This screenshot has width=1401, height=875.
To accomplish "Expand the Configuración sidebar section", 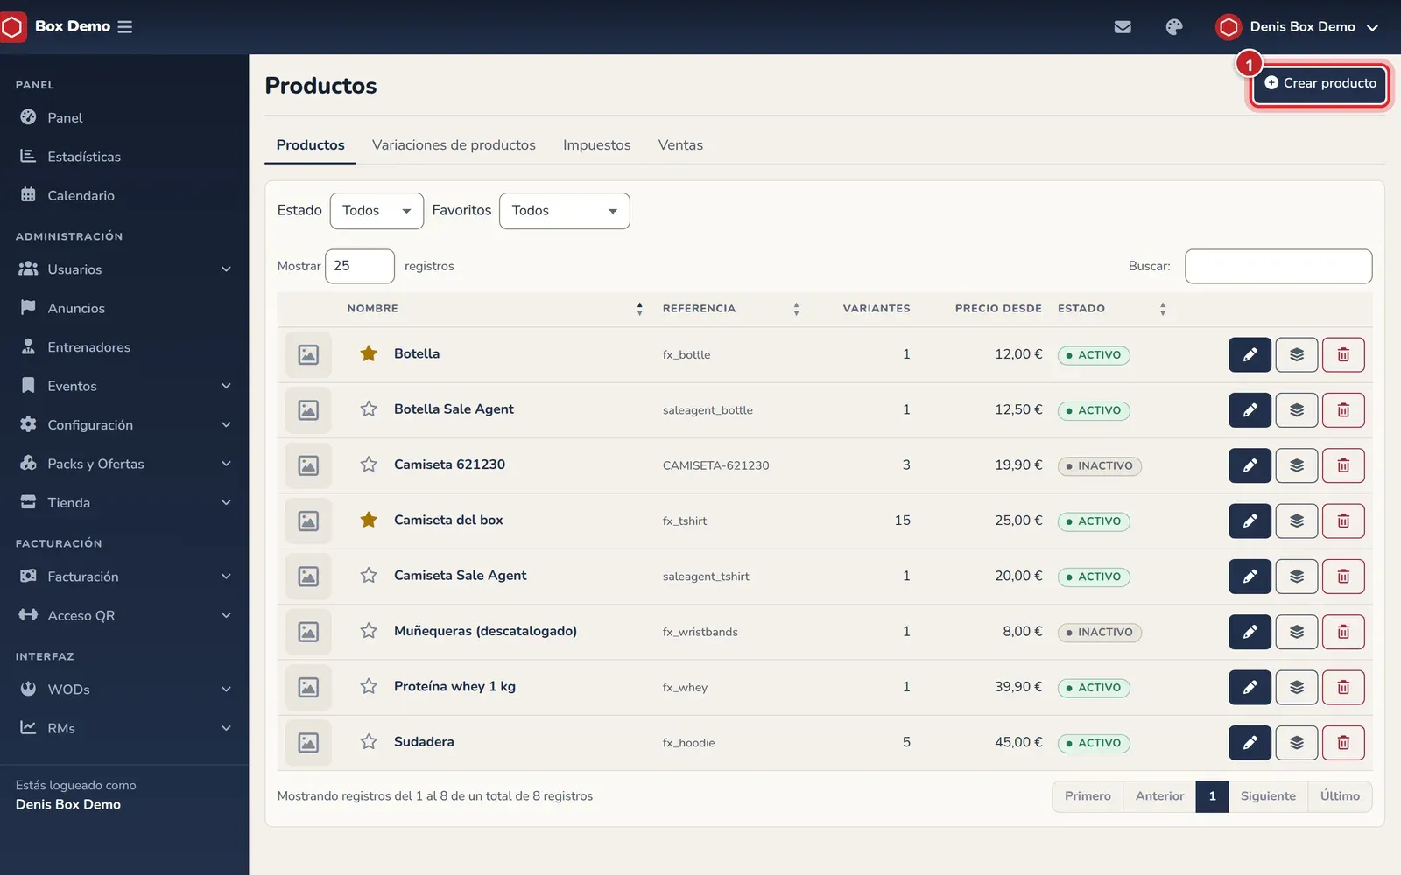I will tap(124, 424).
